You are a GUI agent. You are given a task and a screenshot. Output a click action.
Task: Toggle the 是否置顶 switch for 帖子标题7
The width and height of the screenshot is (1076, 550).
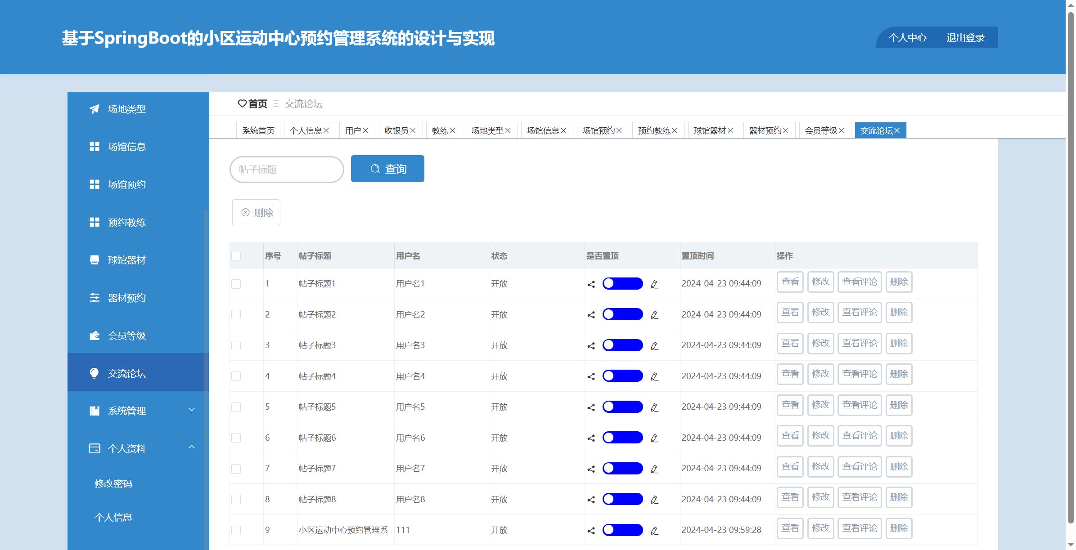pos(622,468)
